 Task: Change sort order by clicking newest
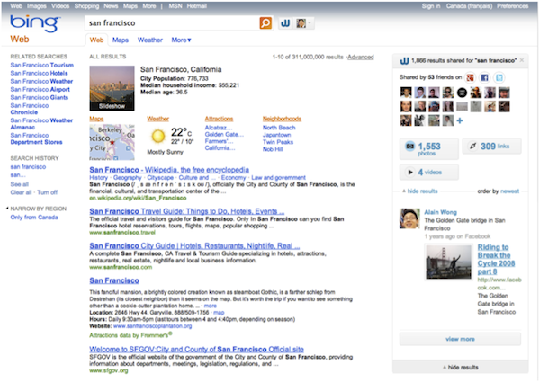pos(510,191)
